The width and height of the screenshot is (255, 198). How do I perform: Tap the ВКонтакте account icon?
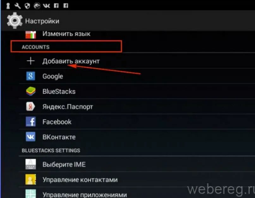click(31, 137)
